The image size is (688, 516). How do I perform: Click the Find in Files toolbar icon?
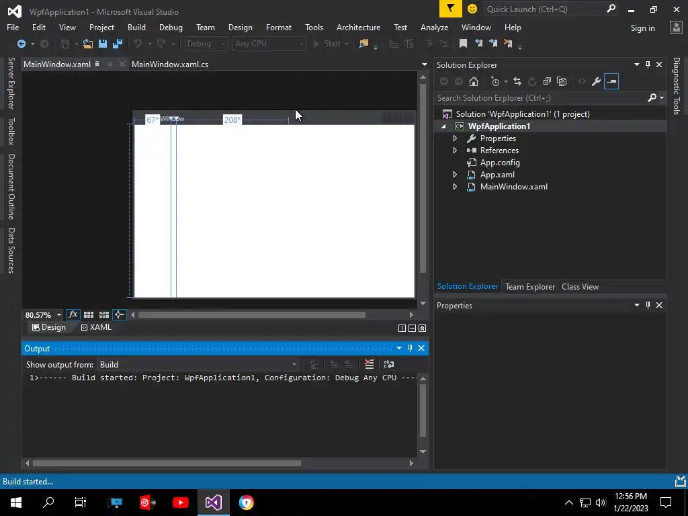(x=363, y=44)
